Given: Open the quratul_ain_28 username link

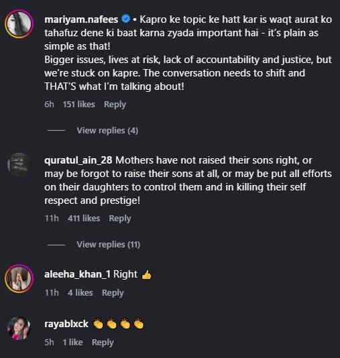Looking at the screenshot, I should [x=78, y=160].
